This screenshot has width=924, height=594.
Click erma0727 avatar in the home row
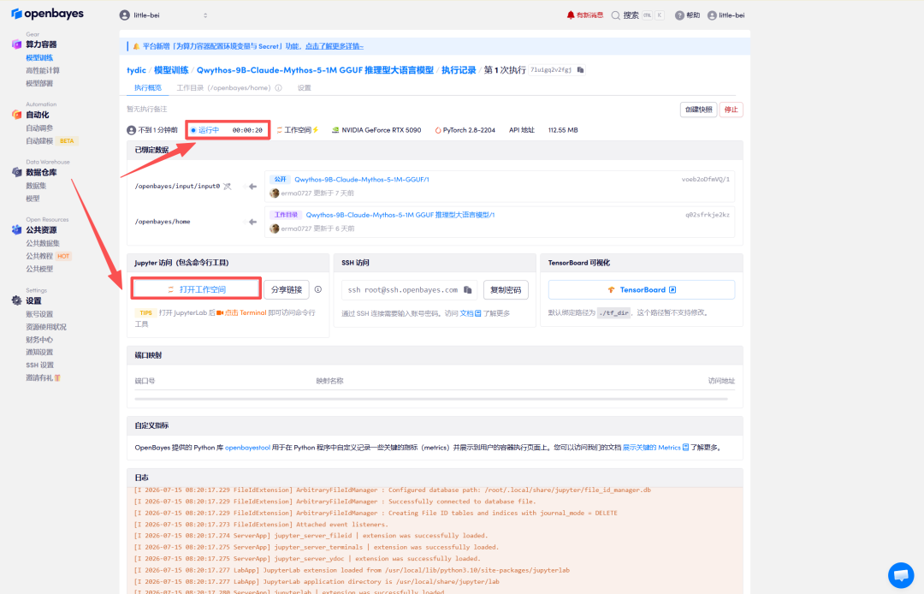[274, 229]
